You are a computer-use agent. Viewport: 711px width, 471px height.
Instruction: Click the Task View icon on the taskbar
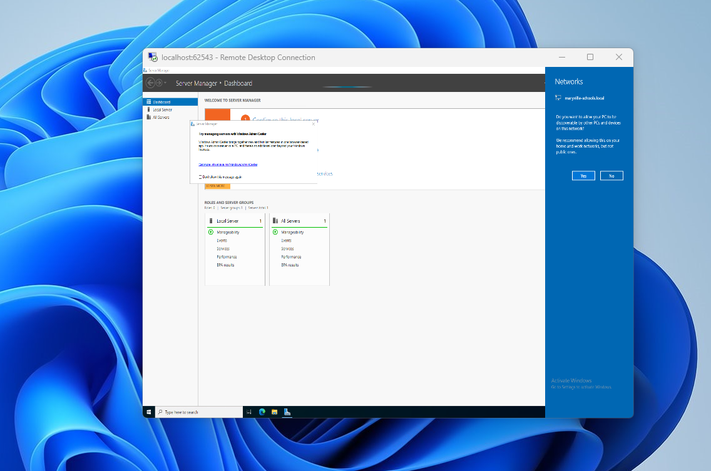tap(249, 412)
